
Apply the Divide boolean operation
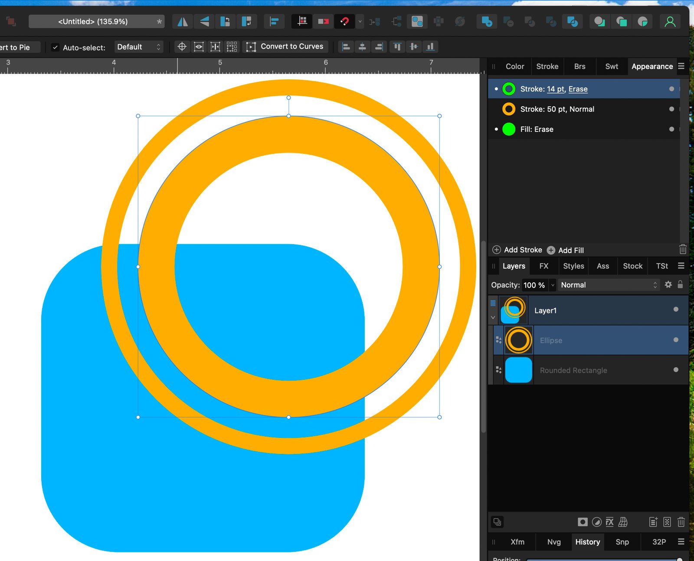(x=572, y=21)
